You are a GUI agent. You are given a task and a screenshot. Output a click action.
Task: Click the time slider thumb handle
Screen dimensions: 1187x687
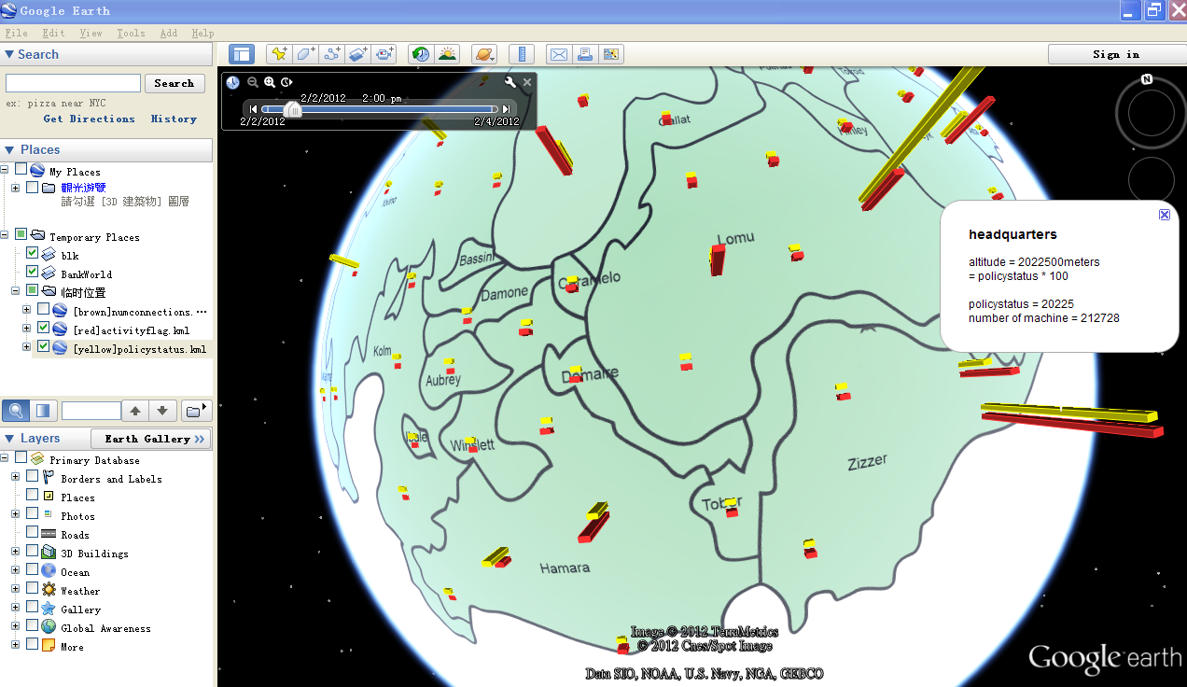pos(294,109)
